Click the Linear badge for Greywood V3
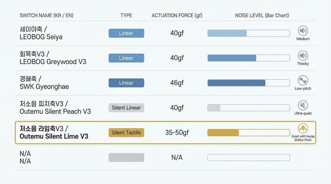The image size is (331, 184). [126, 58]
